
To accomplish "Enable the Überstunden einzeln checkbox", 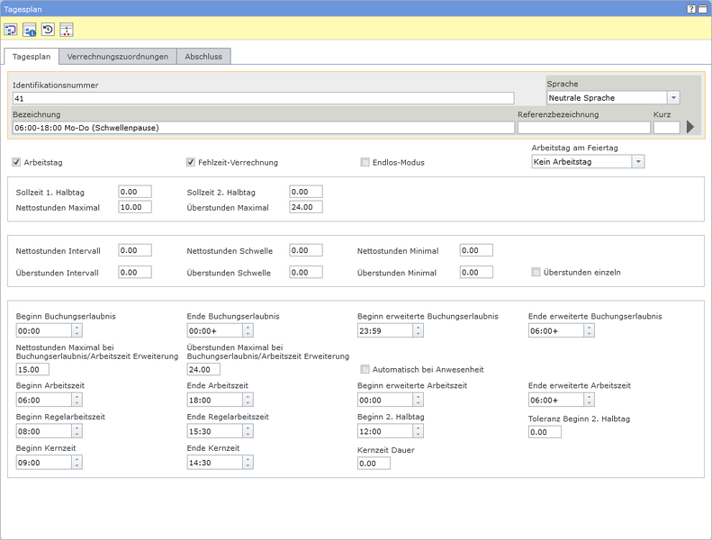I will tap(536, 272).
